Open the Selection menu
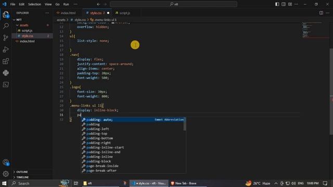 click(34, 4)
